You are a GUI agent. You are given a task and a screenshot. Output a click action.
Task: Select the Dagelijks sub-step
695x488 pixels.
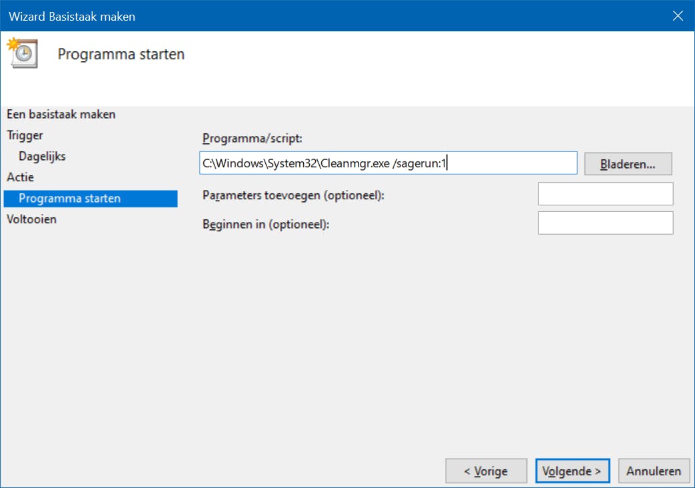[x=42, y=157]
